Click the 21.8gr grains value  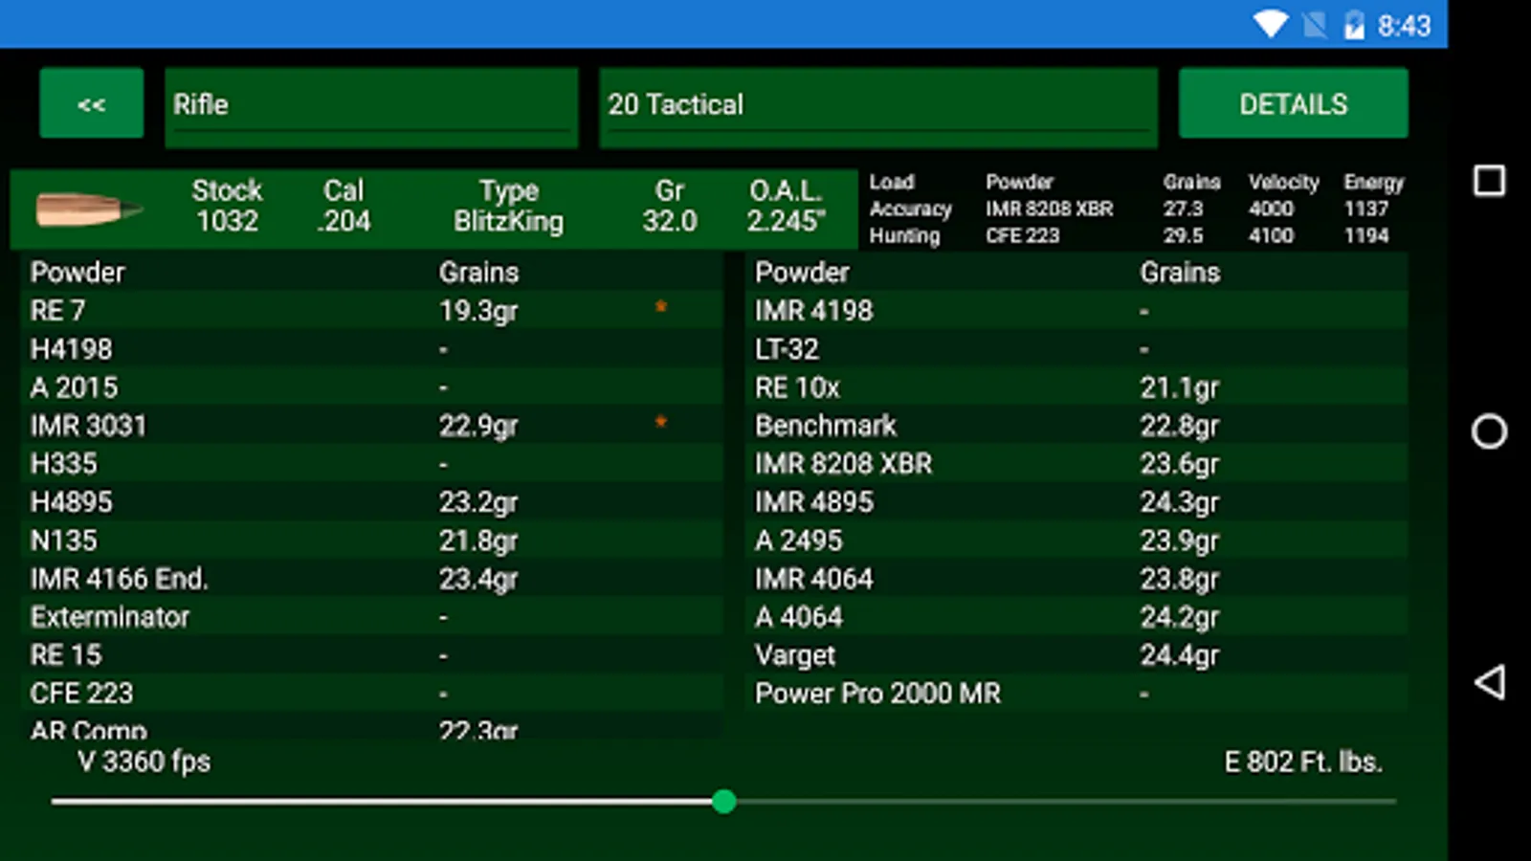(478, 541)
